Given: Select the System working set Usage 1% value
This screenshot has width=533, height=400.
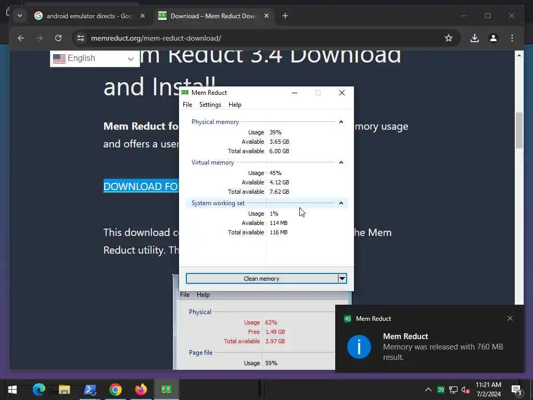Looking at the screenshot, I should pos(274,214).
